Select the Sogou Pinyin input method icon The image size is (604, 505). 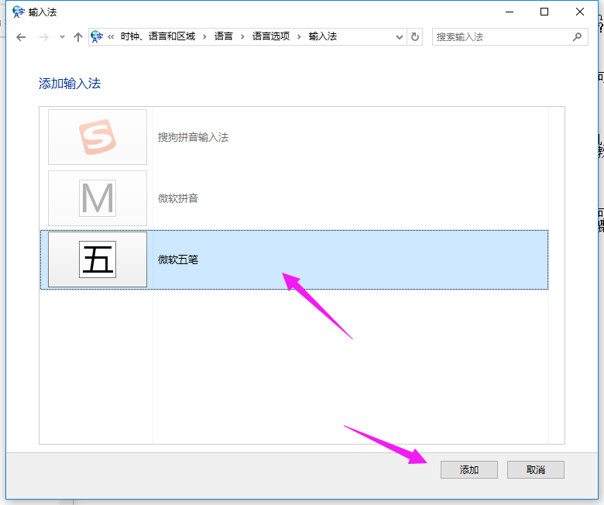[x=98, y=137]
